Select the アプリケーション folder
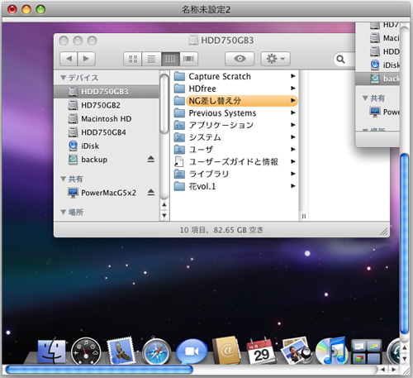The height and width of the screenshot is (378, 413). pos(235,125)
